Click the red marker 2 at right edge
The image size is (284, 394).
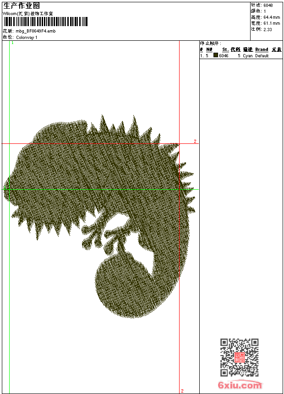click(x=195, y=142)
